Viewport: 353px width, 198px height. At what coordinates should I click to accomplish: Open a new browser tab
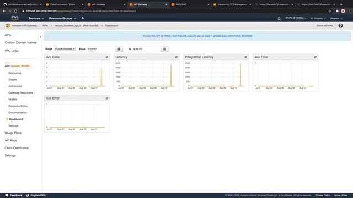click(x=341, y=4)
